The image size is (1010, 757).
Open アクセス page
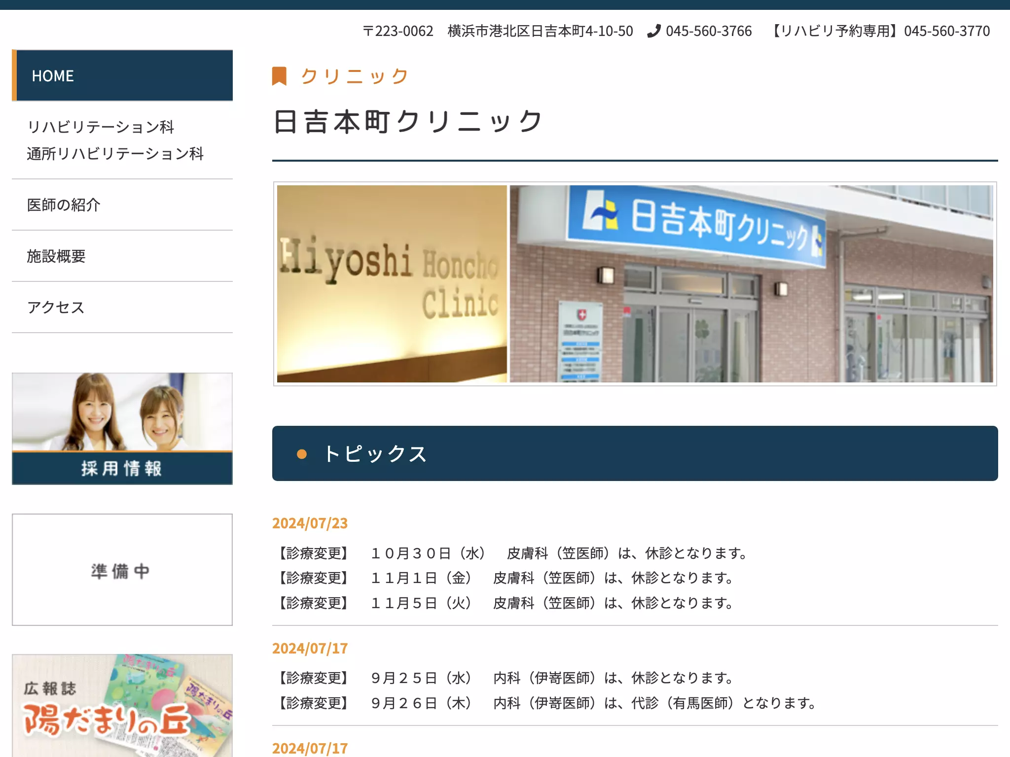click(x=122, y=307)
